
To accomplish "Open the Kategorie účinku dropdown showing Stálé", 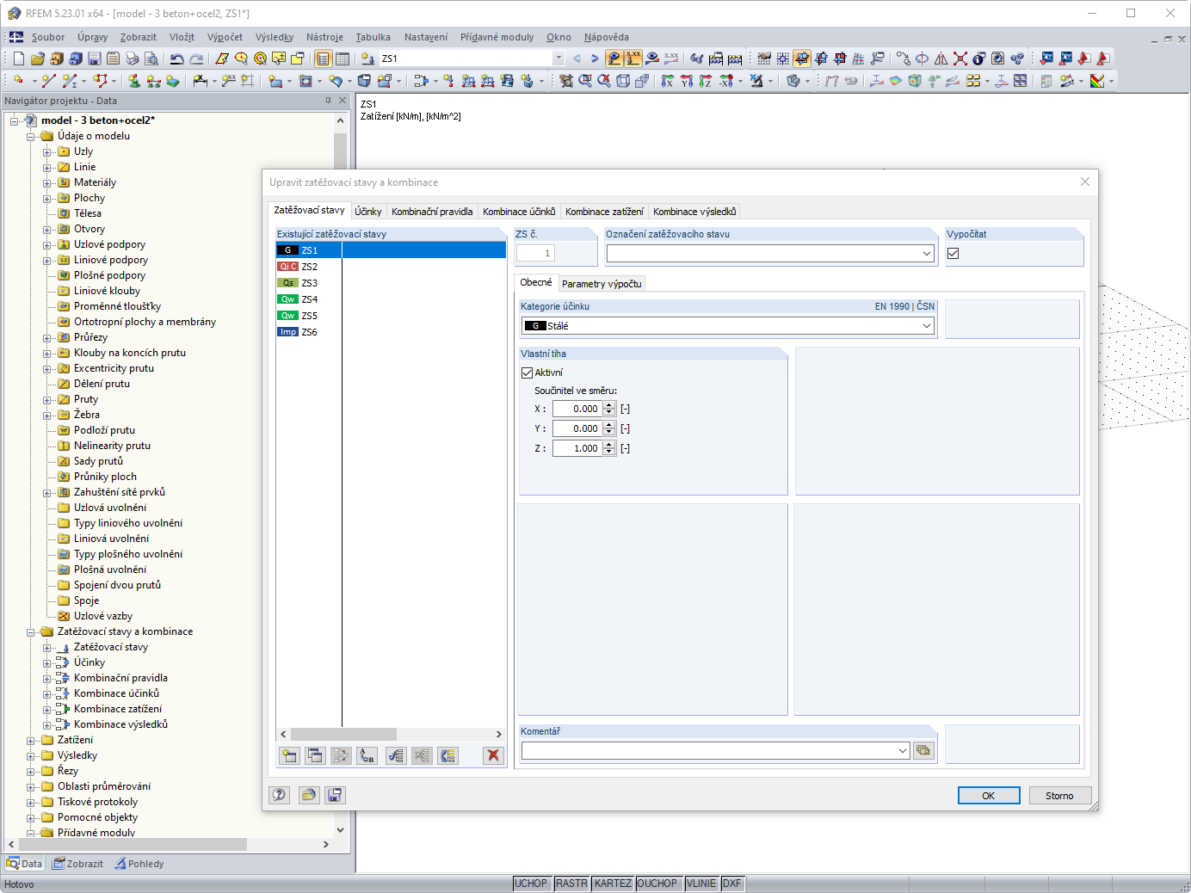I will [927, 325].
